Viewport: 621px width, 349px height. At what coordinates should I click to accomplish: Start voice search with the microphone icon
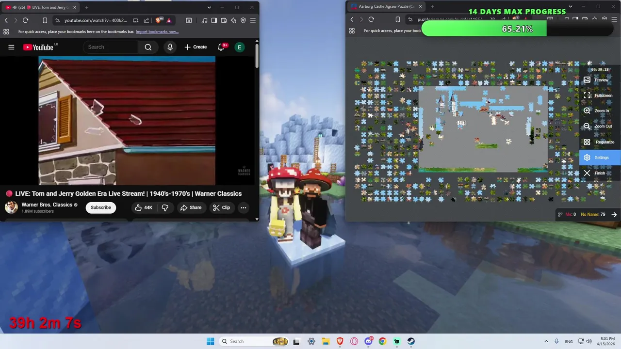tap(170, 47)
